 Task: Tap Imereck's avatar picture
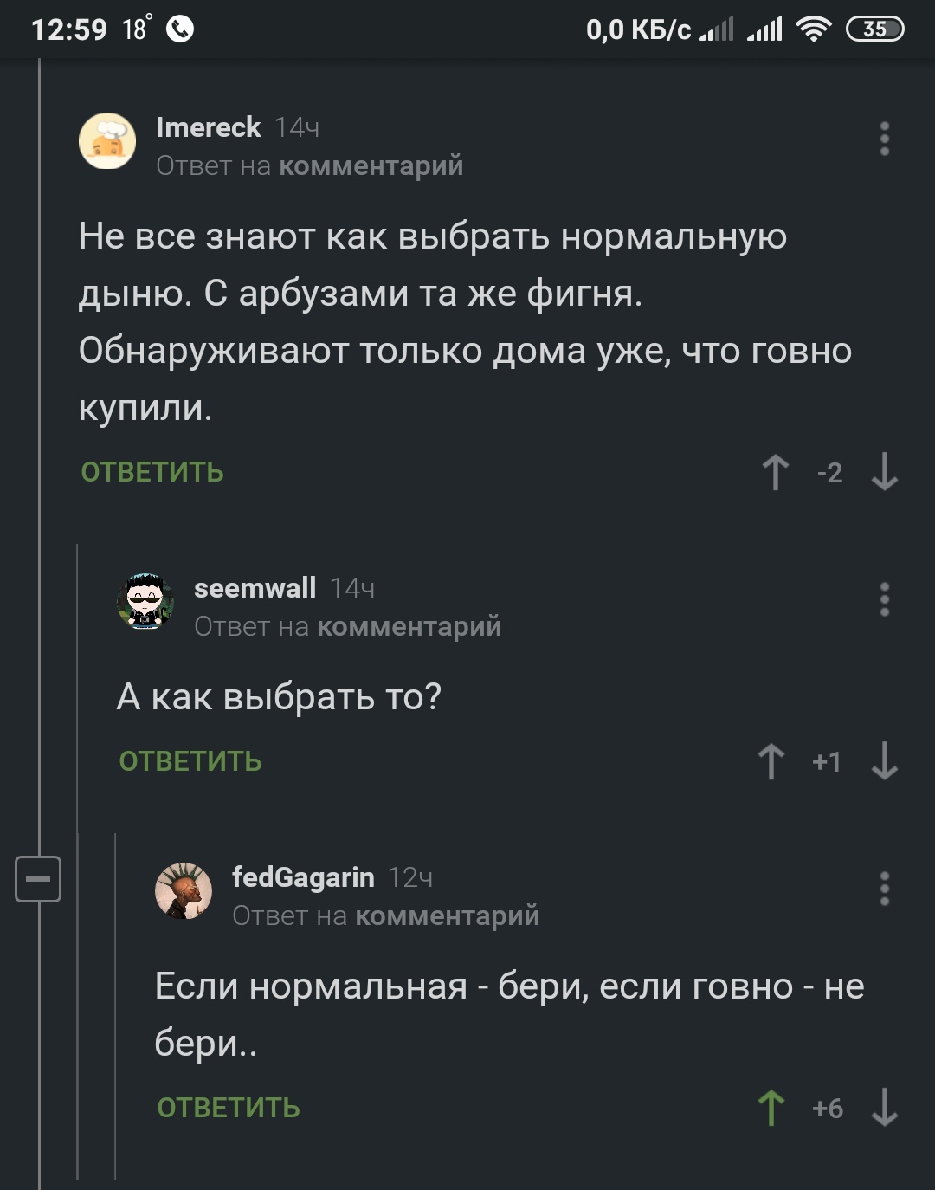[x=107, y=140]
